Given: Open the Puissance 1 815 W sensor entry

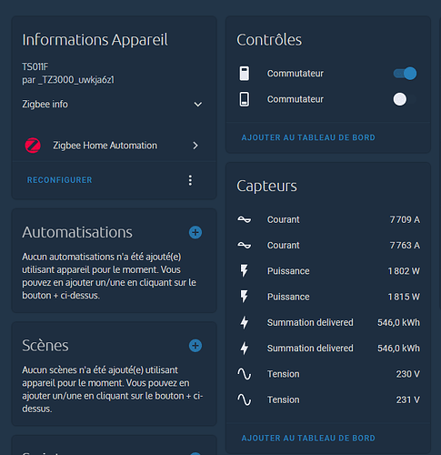Looking at the screenshot, I should pyautogui.click(x=328, y=297).
